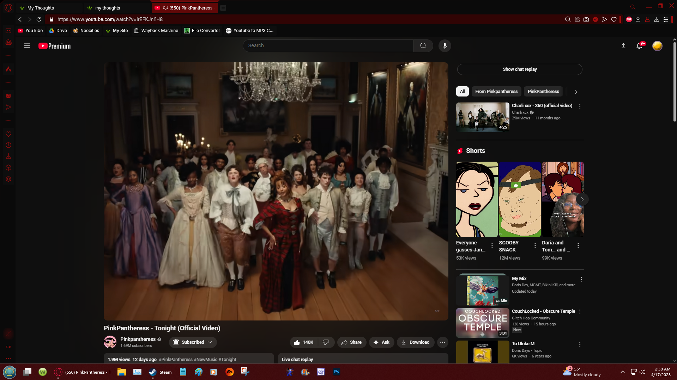Screen dimensions: 677x380
Task: Open the more actions ellipsis under video
Action: point(442,342)
